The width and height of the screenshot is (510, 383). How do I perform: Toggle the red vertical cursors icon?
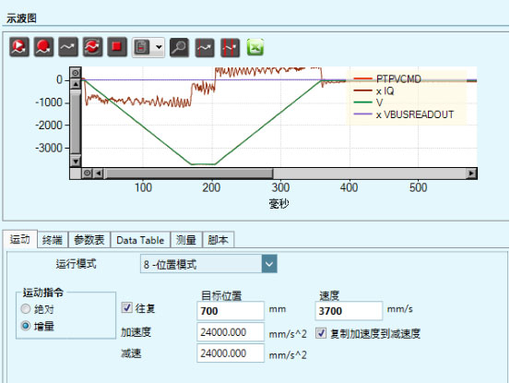230,47
